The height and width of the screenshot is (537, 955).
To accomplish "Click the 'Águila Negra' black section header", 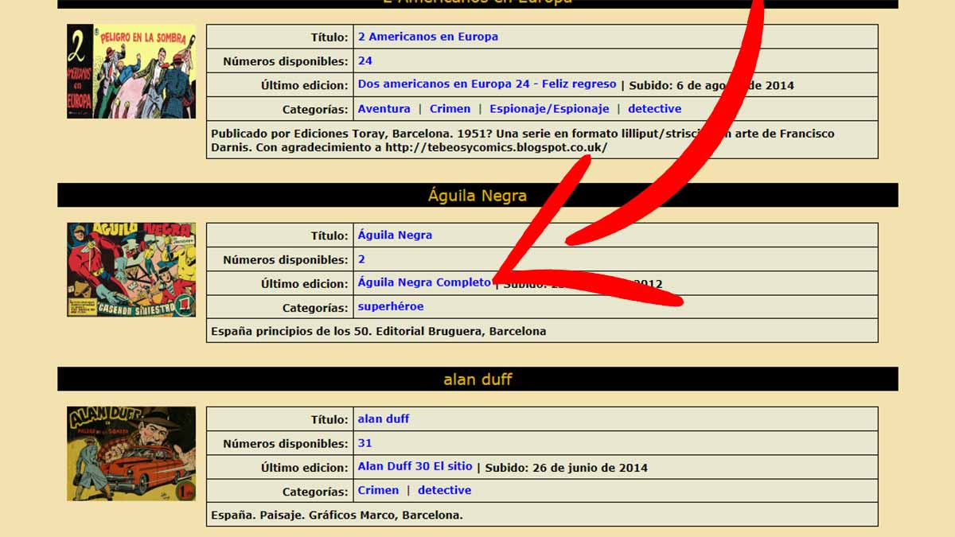I will (477, 196).
